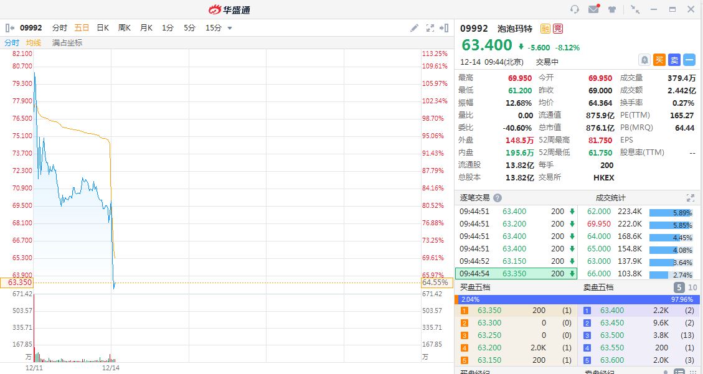Toggle 满占坐标 full coordinate mode
The width and height of the screenshot is (703, 374).
[67, 43]
